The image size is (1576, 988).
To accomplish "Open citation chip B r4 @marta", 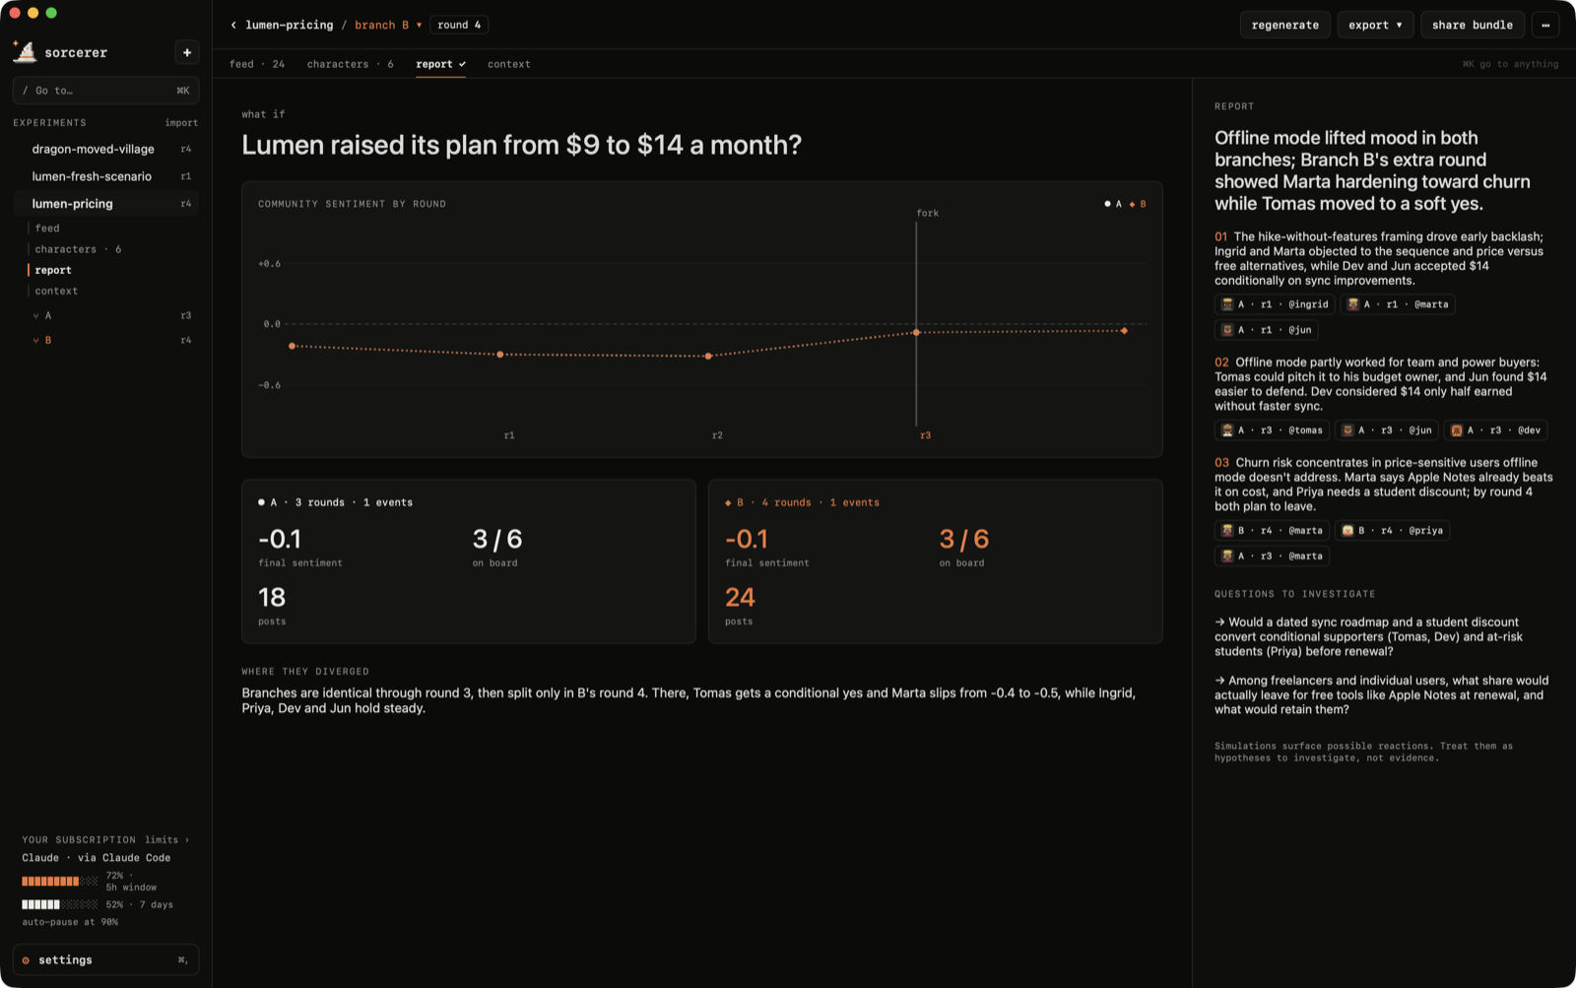I will click(1272, 530).
